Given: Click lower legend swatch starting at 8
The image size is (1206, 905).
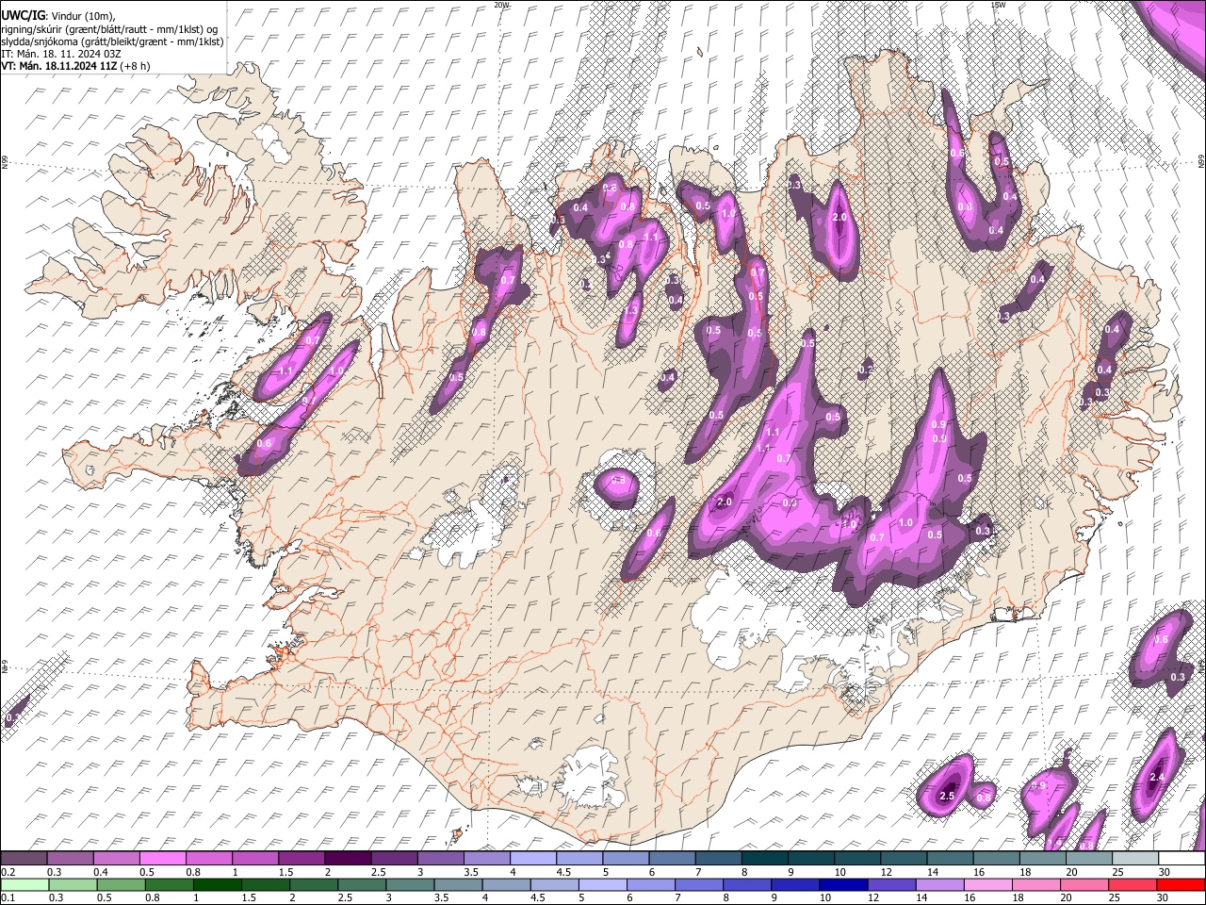Looking at the screenshot, I should 746,884.
